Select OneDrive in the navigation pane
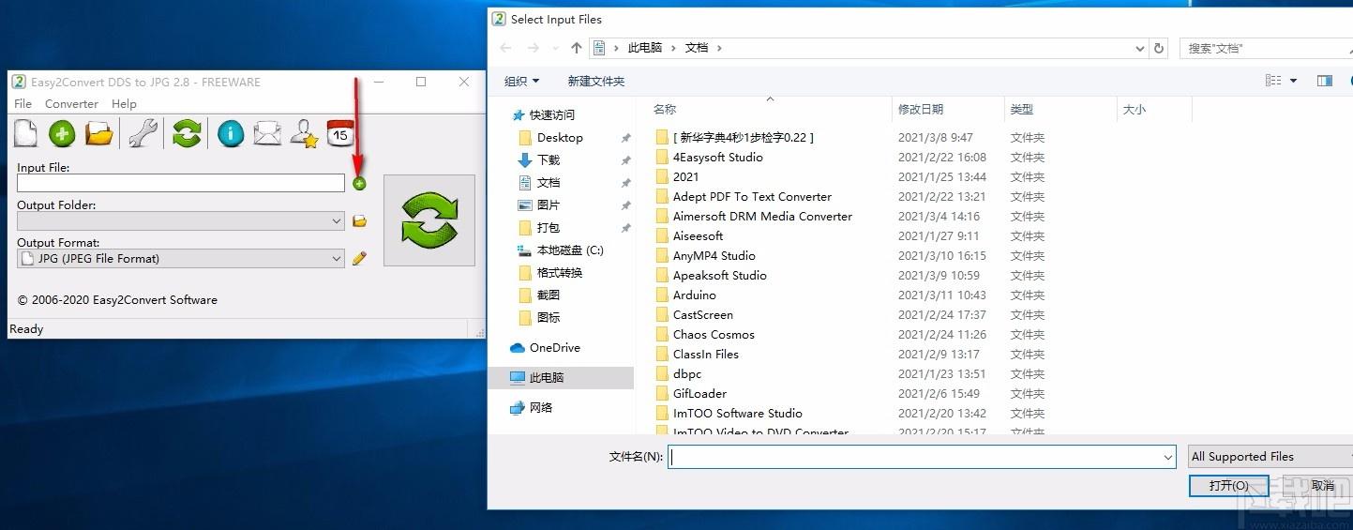Viewport: 1353px width, 530px height. (555, 348)
